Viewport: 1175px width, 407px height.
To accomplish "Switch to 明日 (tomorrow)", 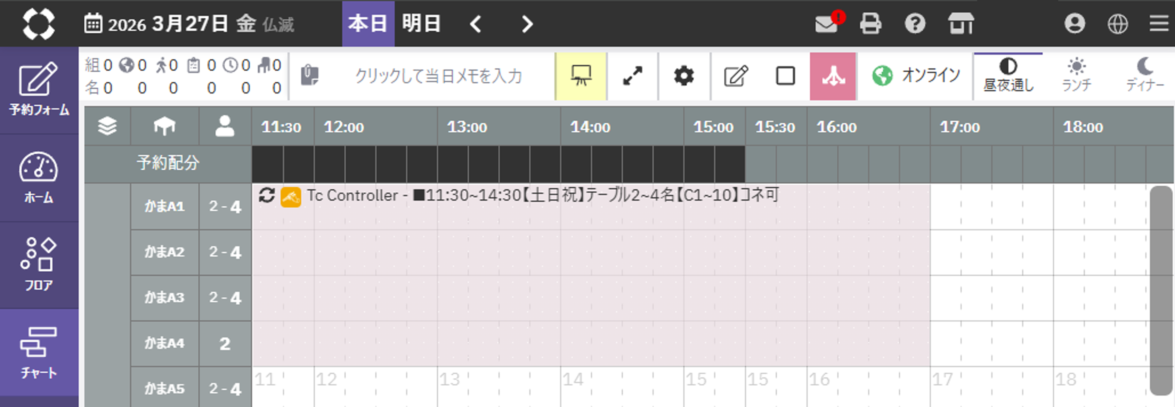I will point(421,24).
